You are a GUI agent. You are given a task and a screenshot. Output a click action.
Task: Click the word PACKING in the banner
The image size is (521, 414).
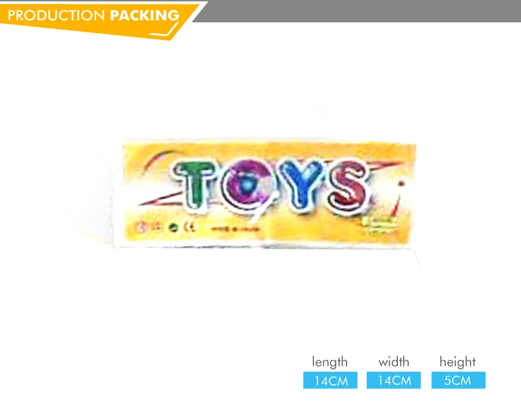(145, 16)
